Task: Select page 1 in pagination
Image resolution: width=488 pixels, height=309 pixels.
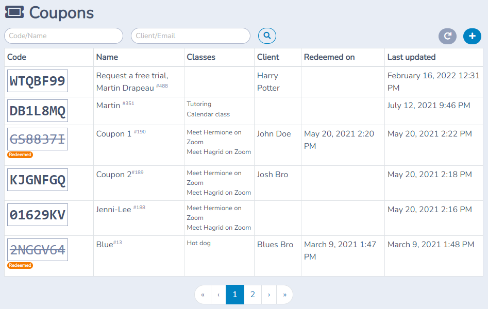Action: click(x=235, y=295)
